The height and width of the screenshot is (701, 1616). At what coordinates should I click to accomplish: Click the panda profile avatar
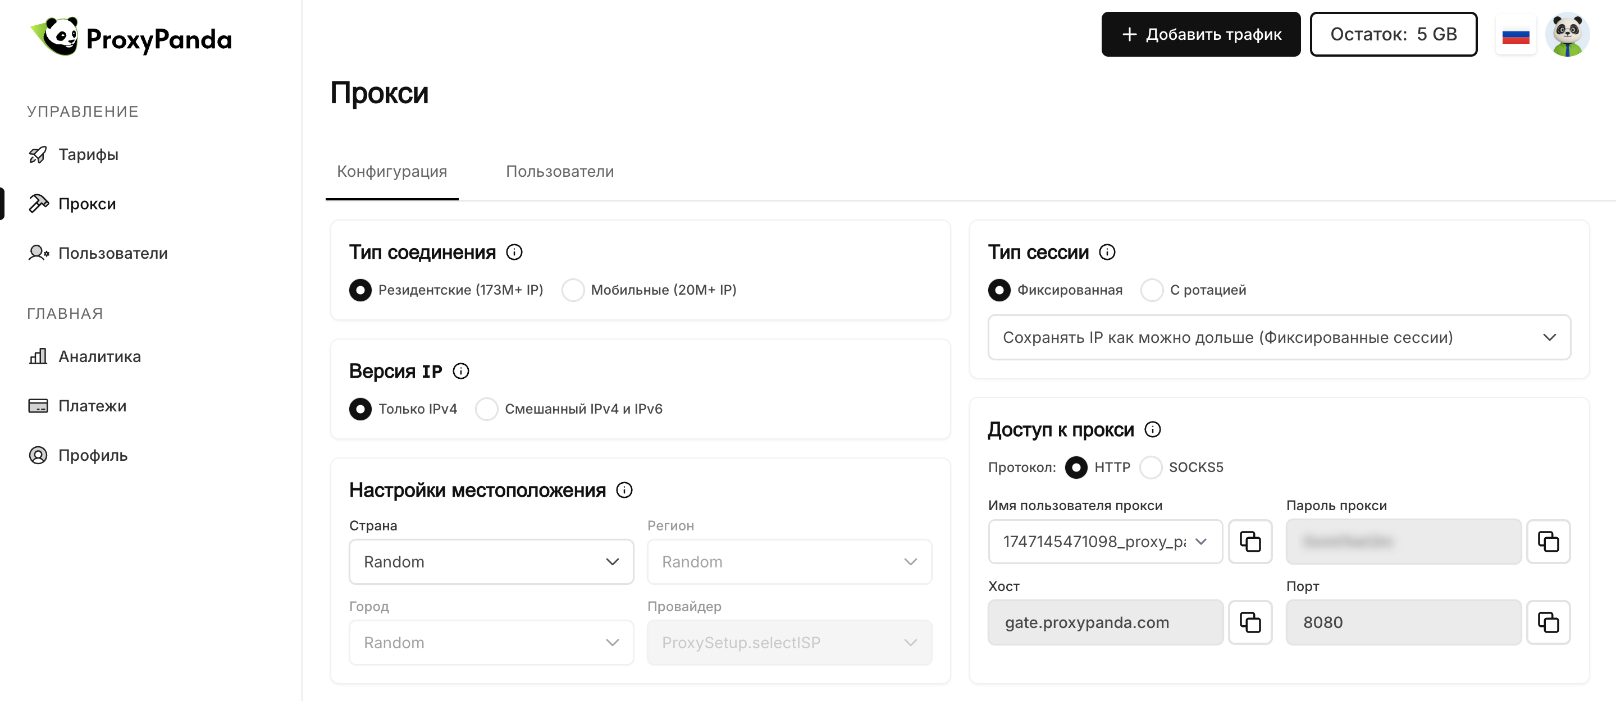pos(1567,34)
